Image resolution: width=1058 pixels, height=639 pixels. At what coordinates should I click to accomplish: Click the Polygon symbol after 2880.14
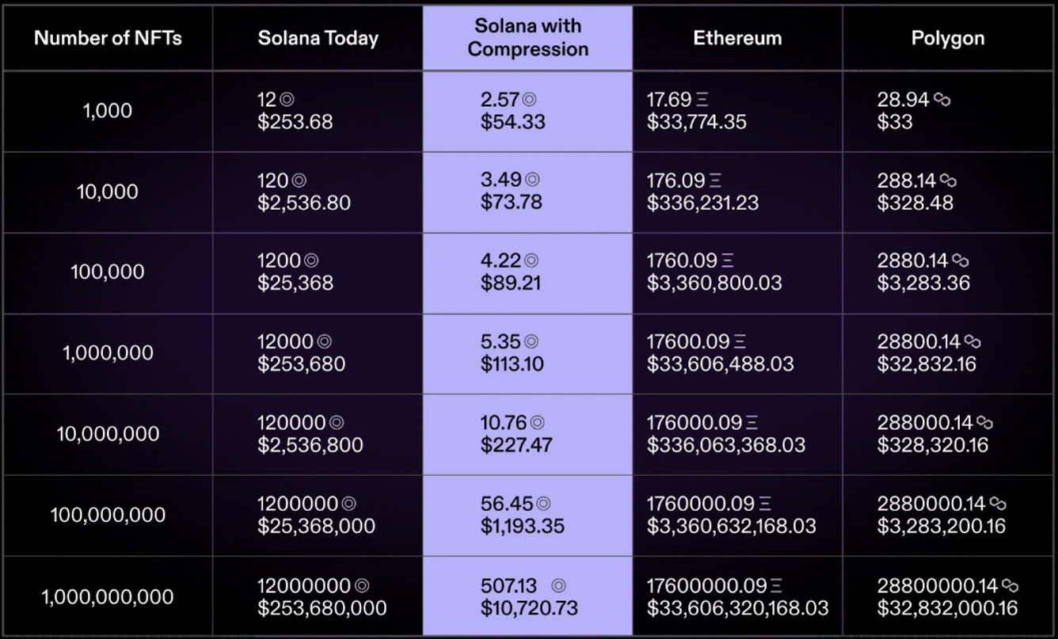pyautogui.click(x=961, y=261)
